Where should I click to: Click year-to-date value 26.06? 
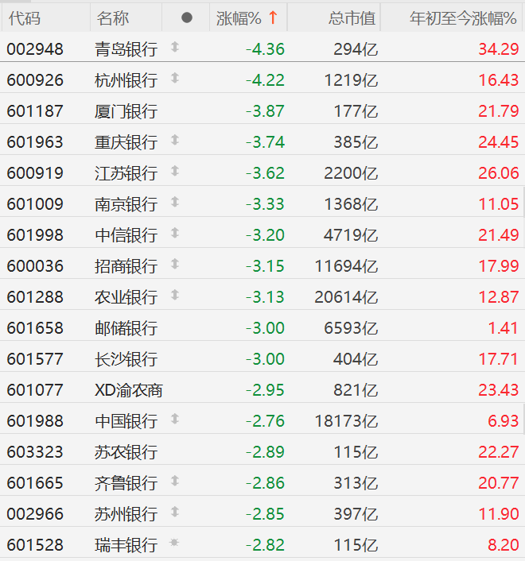[499, 173]
